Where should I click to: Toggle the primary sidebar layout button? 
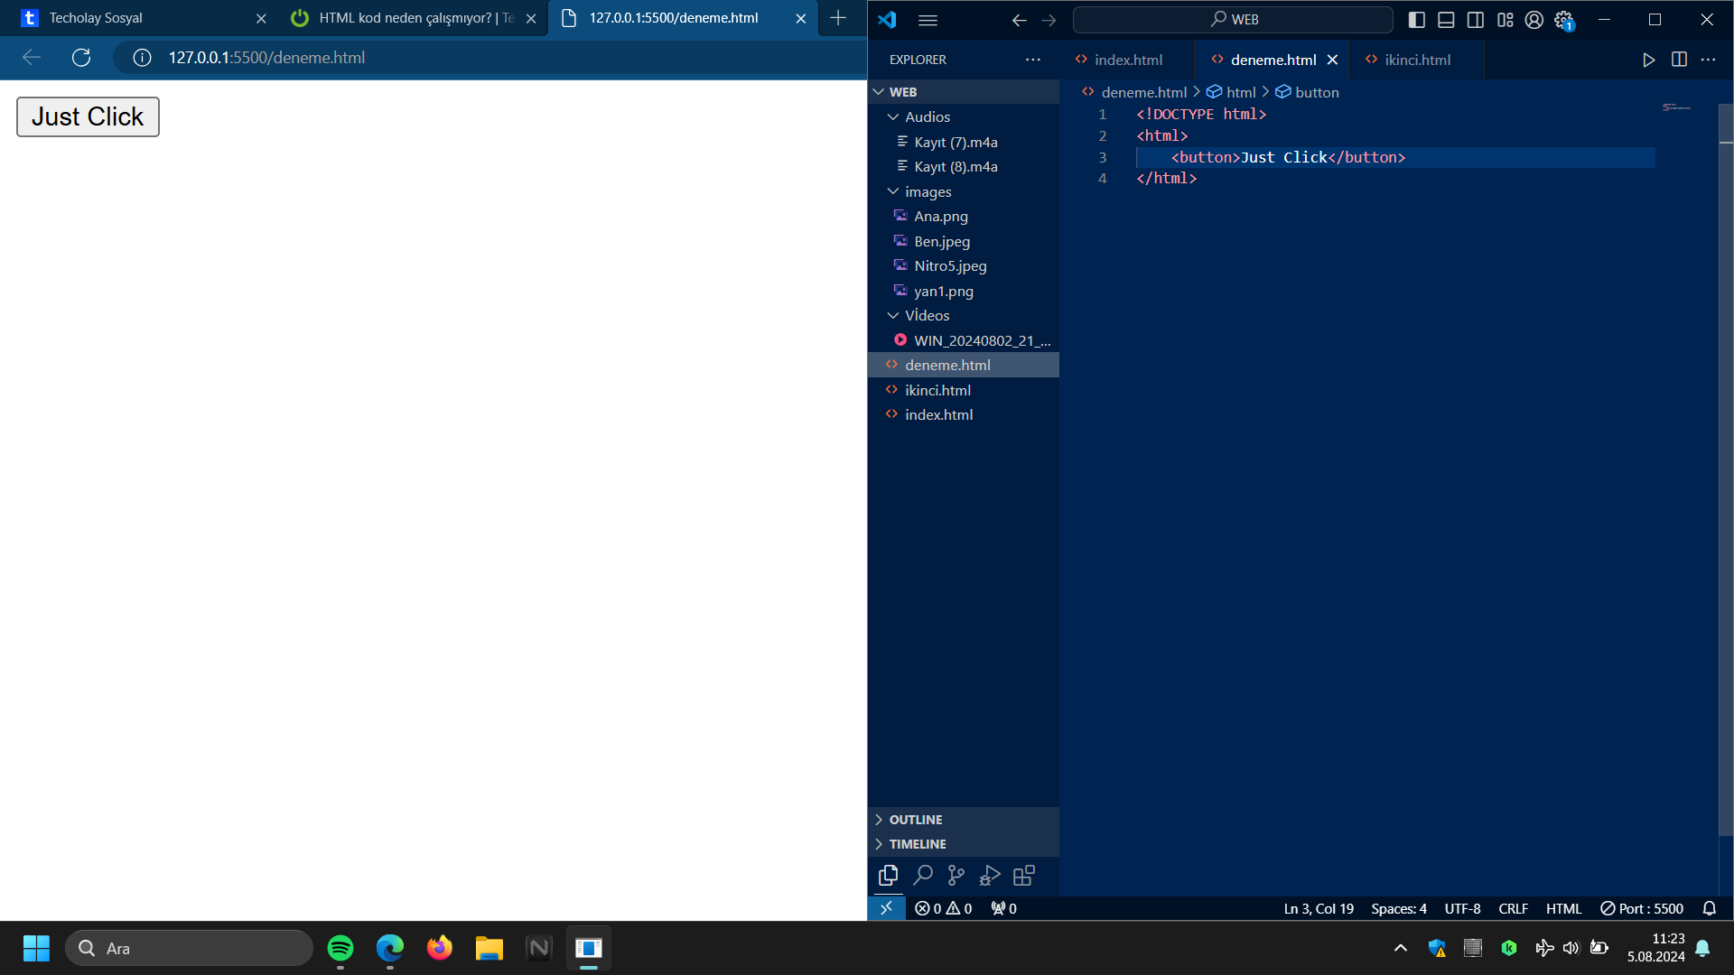click(x=1416, y=20)
